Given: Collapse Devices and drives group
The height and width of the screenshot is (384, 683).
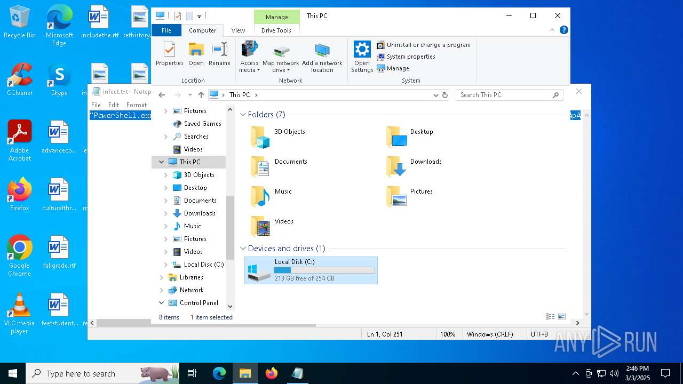Looking at the screenshot, I should tap(243, 249).
